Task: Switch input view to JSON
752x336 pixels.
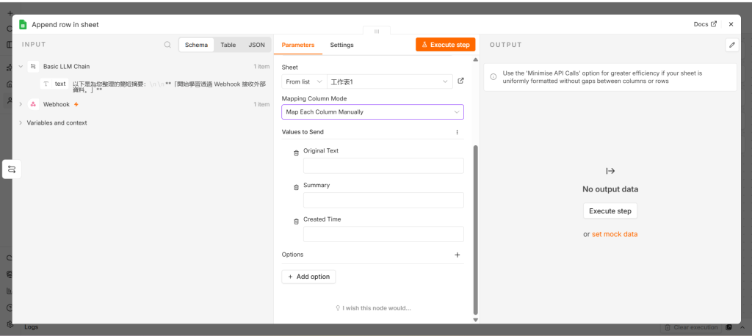Action: click(256, 45)
